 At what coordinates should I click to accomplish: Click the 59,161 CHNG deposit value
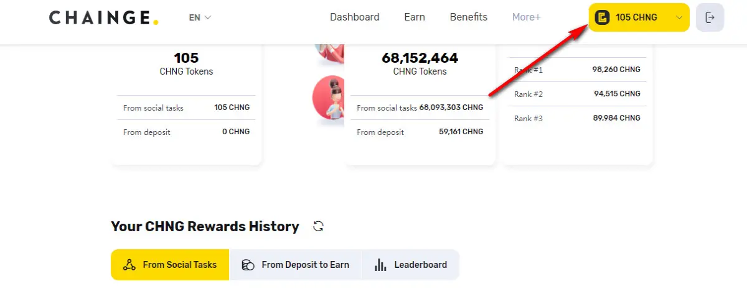[x=461, y=132]
